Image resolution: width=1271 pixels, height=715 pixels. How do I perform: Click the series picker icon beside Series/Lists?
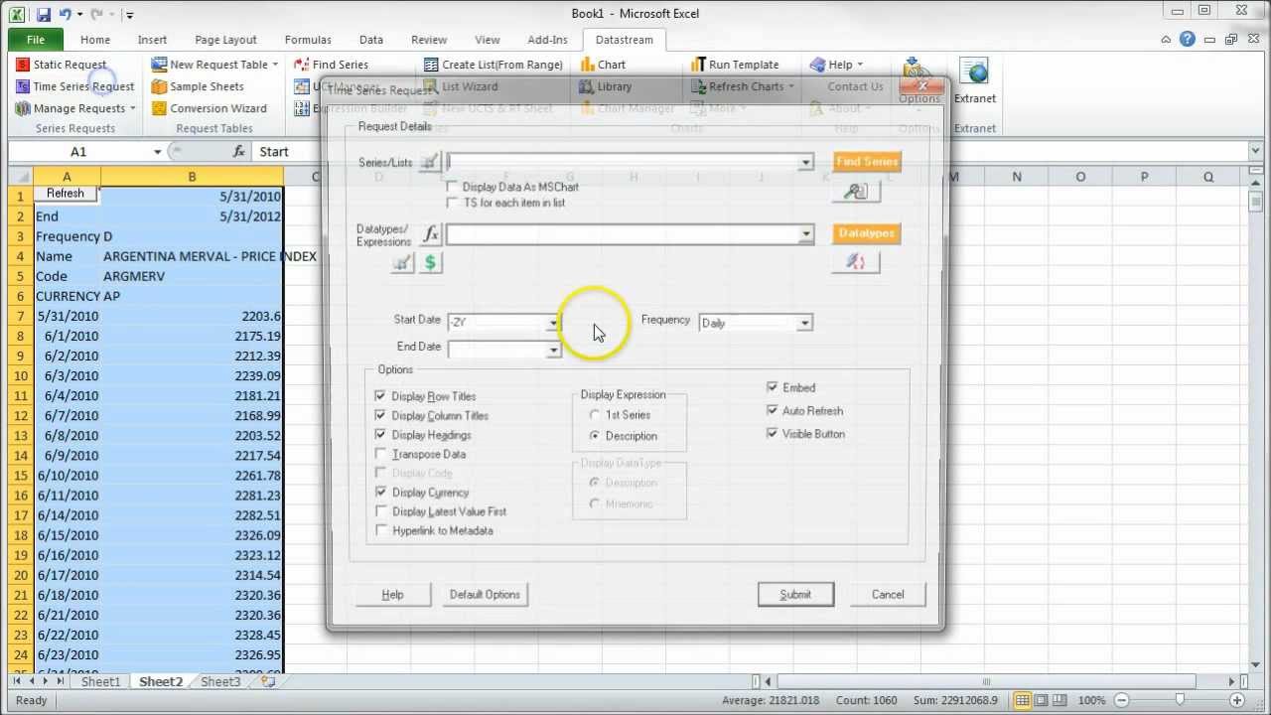(x=430, y=162)
